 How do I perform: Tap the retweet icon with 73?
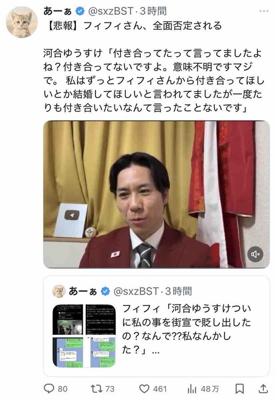coord(97,389)
